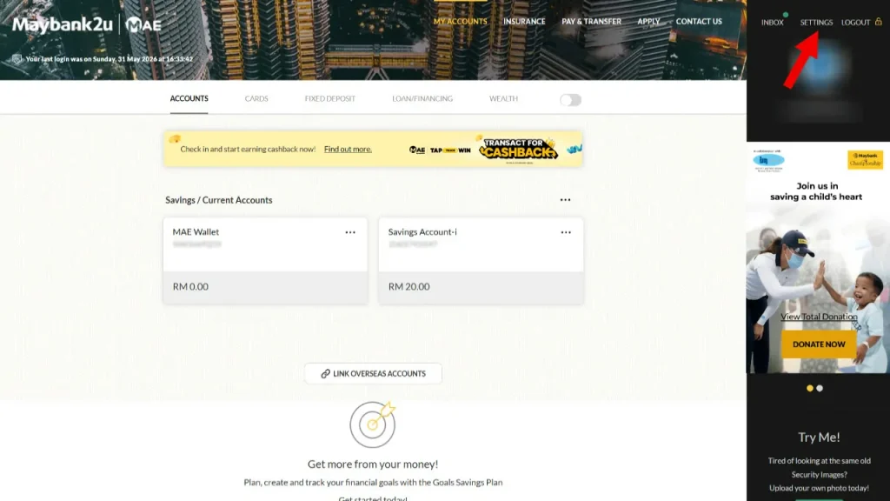This screenshot has width=890, height=501.
Task: Open Savings / Current Accounts three-dot menu
Action: pyautogui.click(x=565, y=200)
